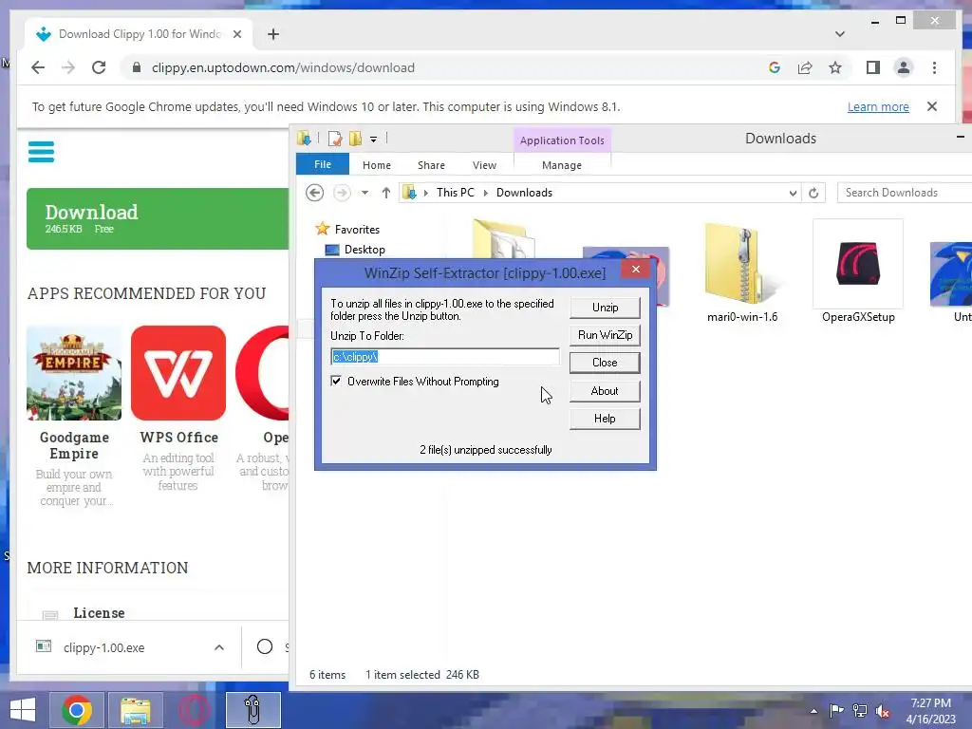The image size is (972, 729).
Task: Close WinZip Self-Extractor with red X
Action: tap(635, 269)
